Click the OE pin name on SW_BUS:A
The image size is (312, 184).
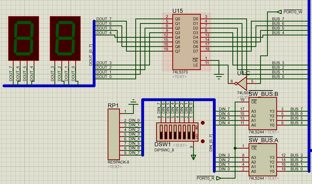[254, 148]
